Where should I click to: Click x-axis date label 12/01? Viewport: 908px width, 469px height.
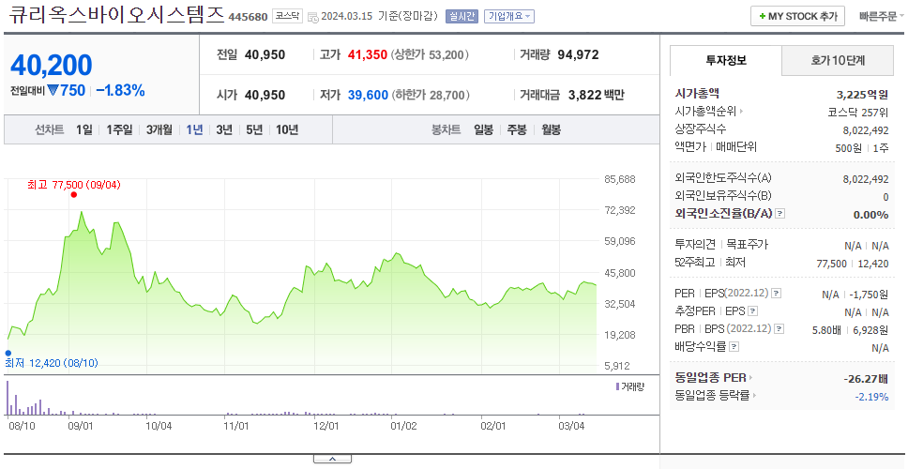[325, 426]
